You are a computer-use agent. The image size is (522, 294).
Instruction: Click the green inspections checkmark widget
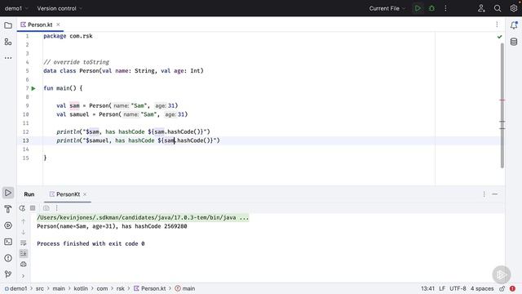499,37
